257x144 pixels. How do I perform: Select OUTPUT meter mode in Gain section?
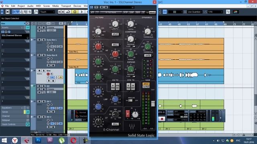(146, 87)
